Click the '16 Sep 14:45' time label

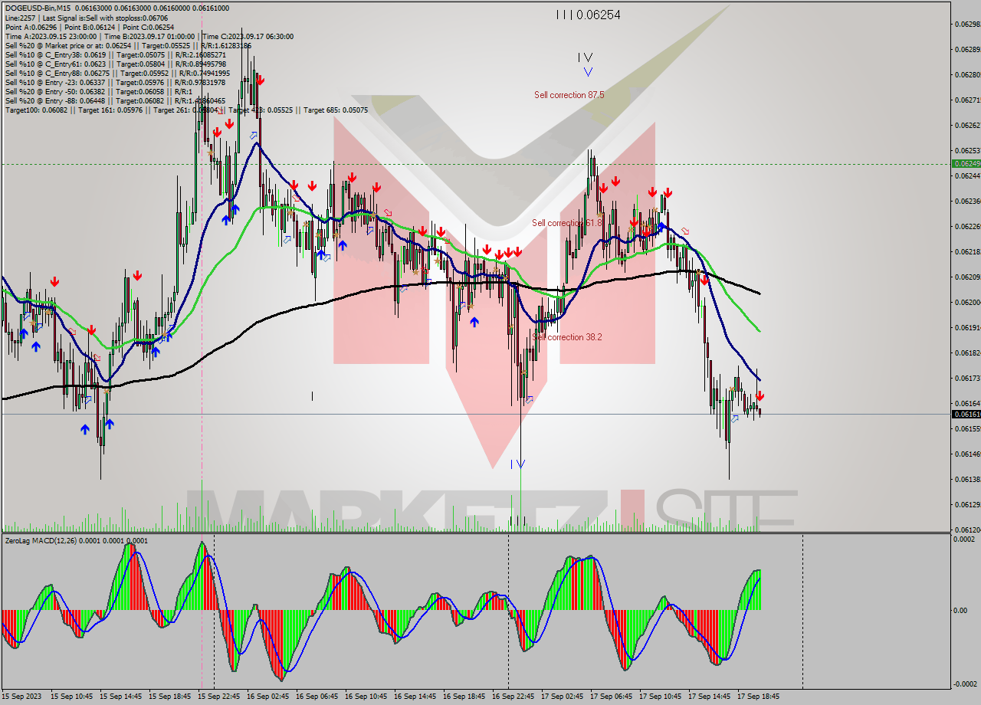pyautogui.click(x=415, y=697)
